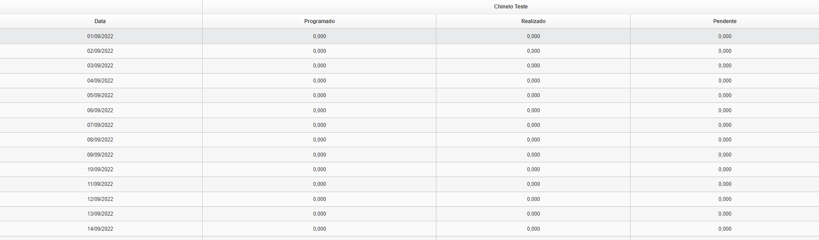819x240 pixels.
Task: Select date cell 06/09/2022
Action: (x=100, y=110)
